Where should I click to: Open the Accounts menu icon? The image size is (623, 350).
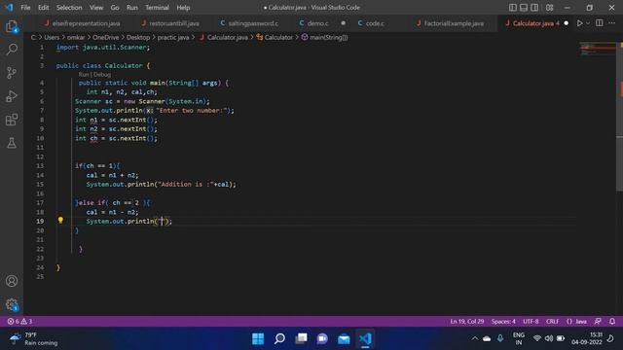[x=12, y=281]
